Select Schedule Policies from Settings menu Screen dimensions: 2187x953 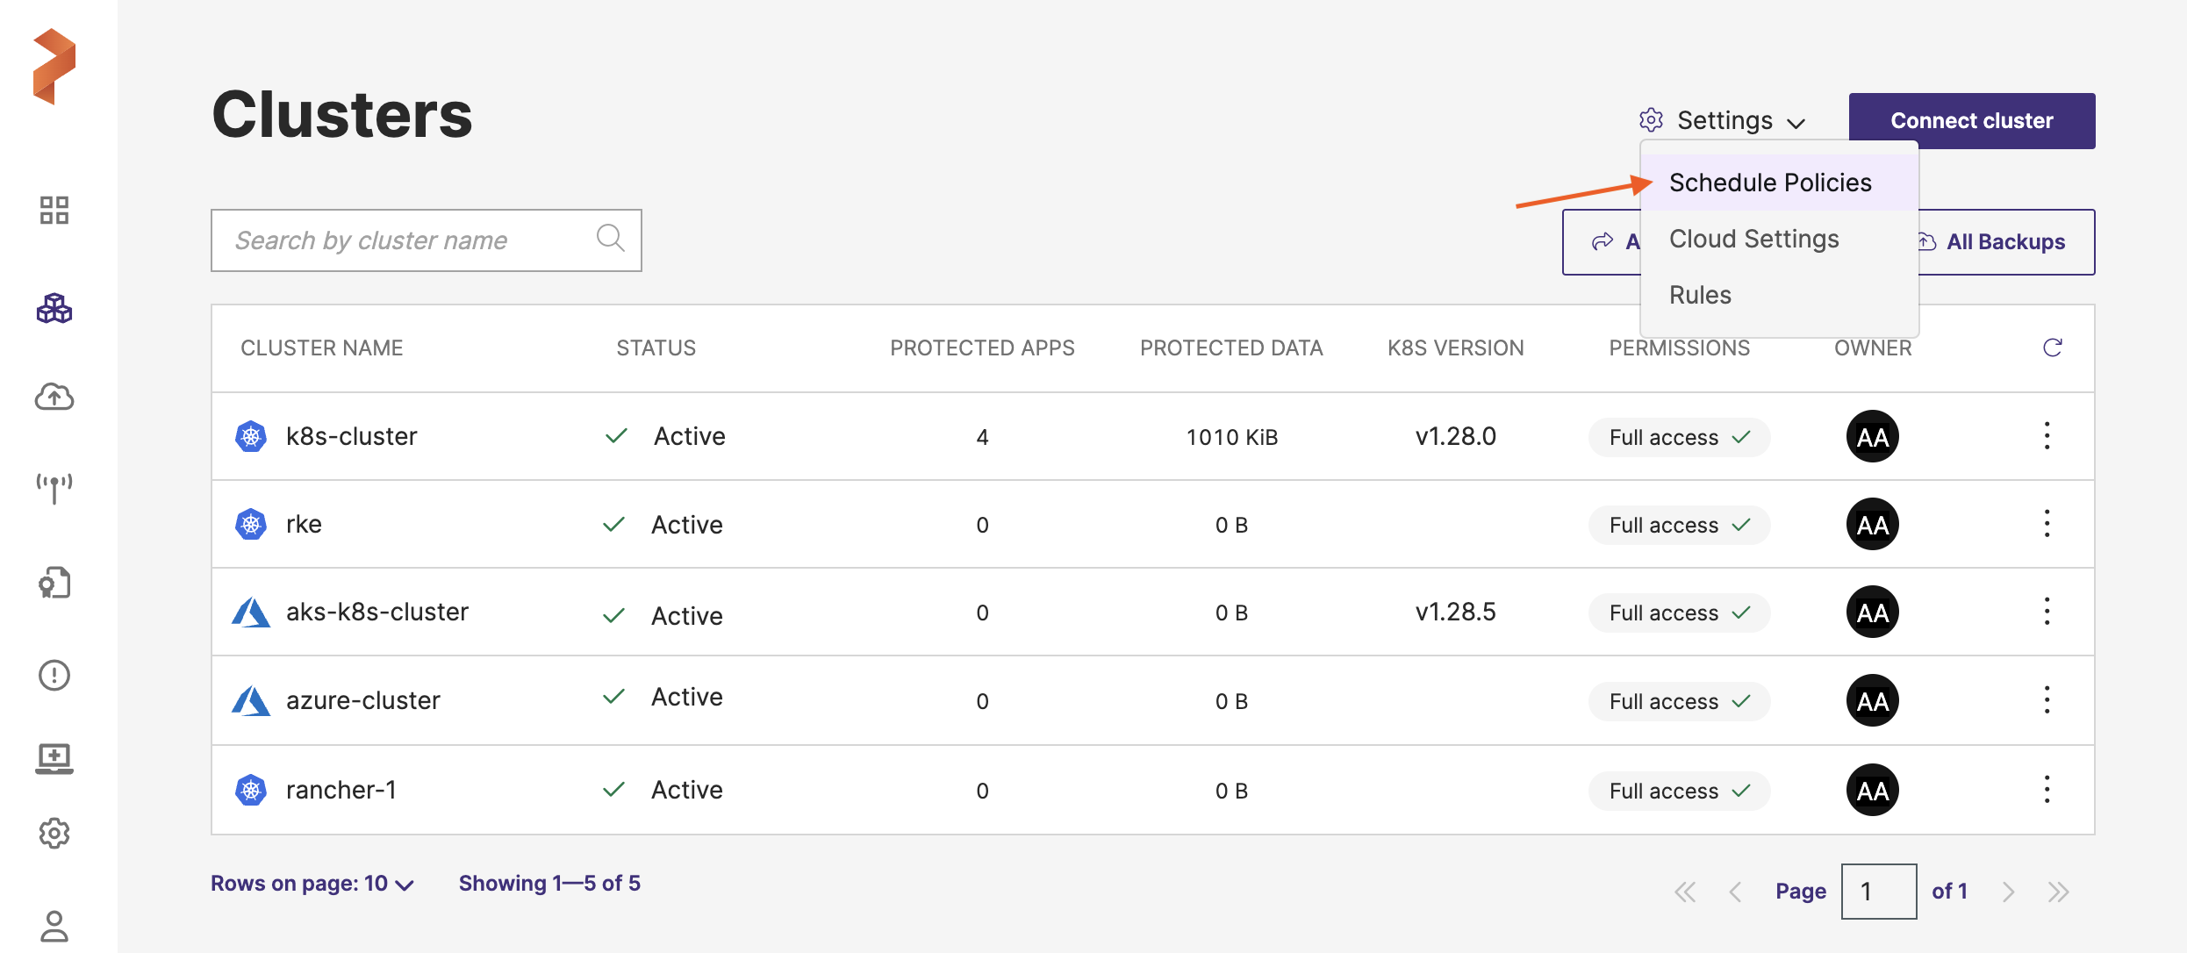(x=1769, y=183)
